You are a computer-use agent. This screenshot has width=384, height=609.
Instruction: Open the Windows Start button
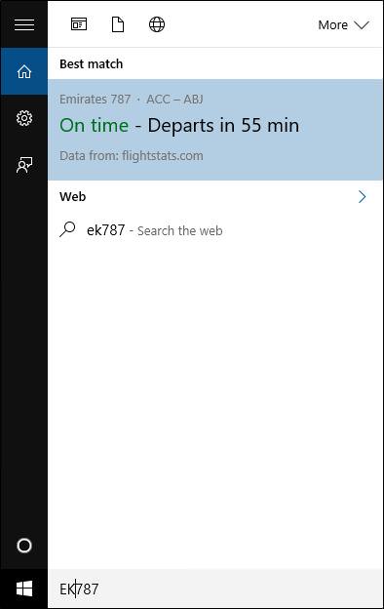click(x=24, y=589)
